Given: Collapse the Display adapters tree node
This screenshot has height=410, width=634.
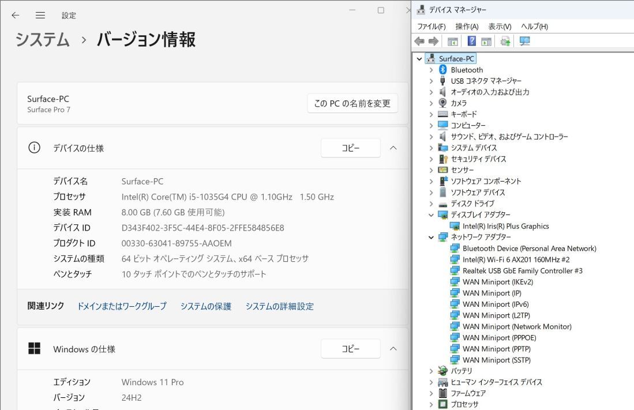Looking at the screenshot, I should (x=431, y=215).
